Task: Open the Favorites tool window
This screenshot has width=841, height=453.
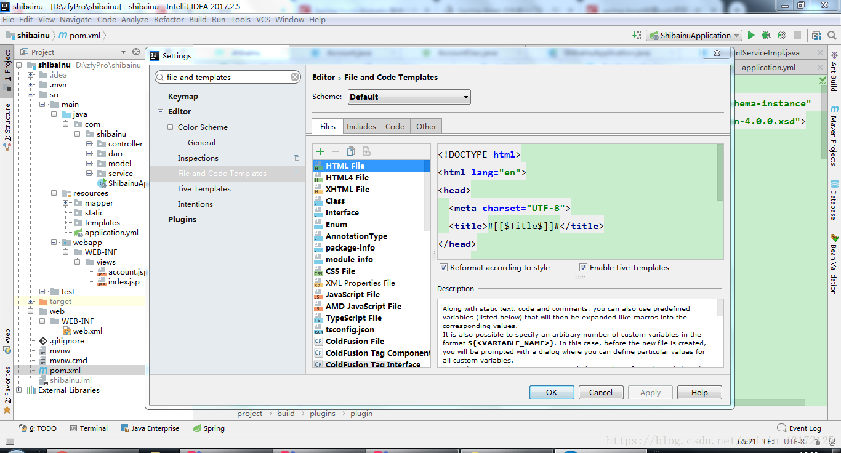Action: (7, 390)
